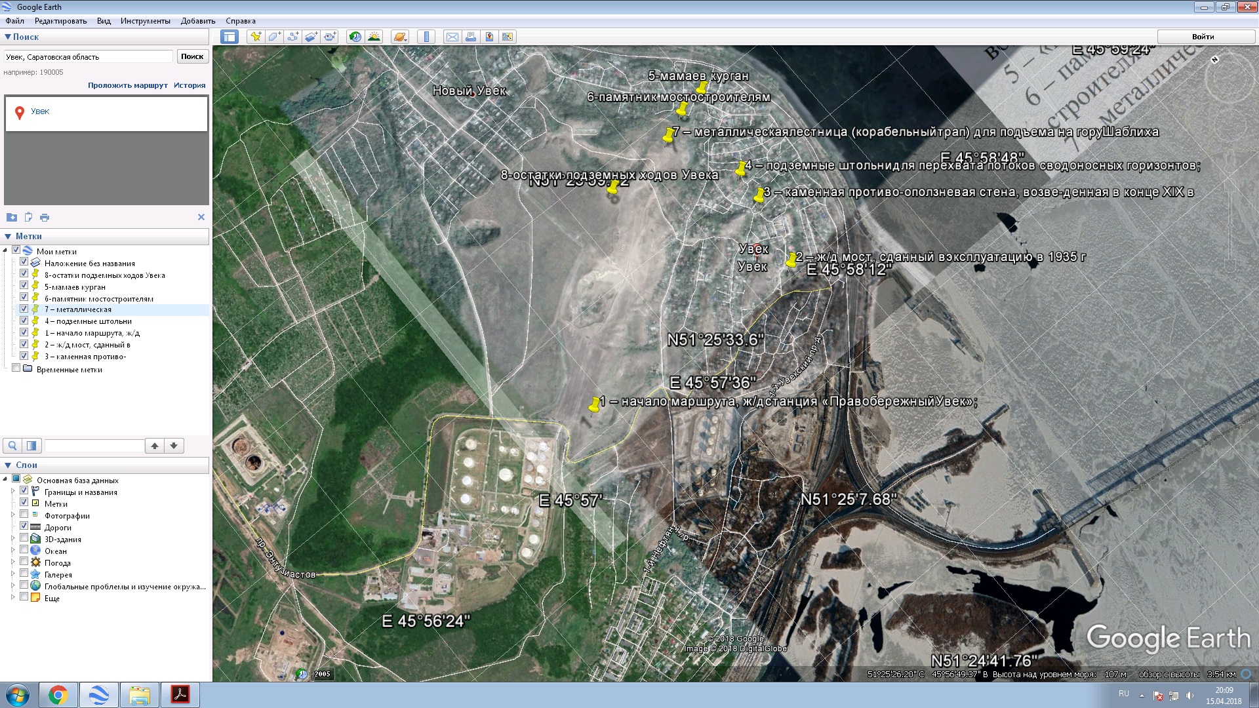This screenshot has height=708, width=1259.
Task: Open the historical imagery clock tool
Action: (355, 37)
